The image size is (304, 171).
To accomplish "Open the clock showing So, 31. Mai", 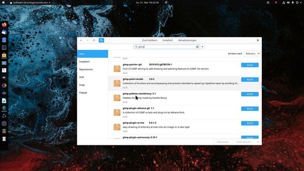I will click(x=147, y=2).
